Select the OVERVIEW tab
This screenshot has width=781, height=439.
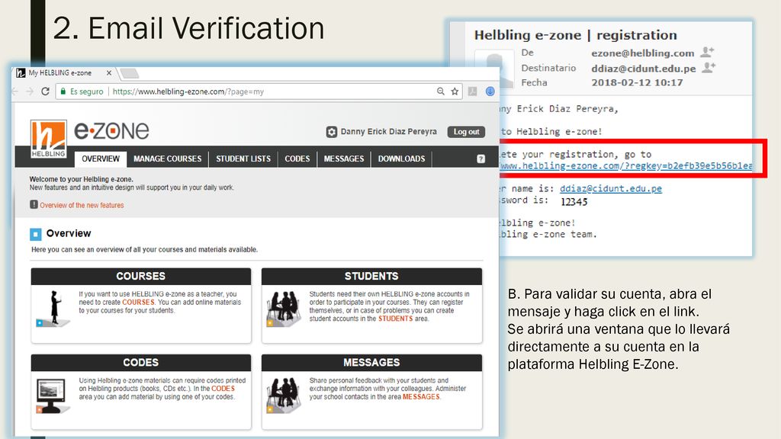(101, 159)
